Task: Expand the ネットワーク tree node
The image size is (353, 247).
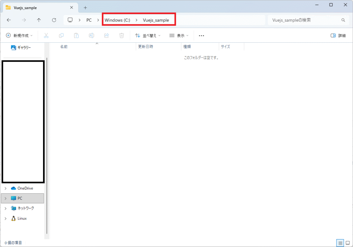Action: pyautogui.click(x=6, y=208)
